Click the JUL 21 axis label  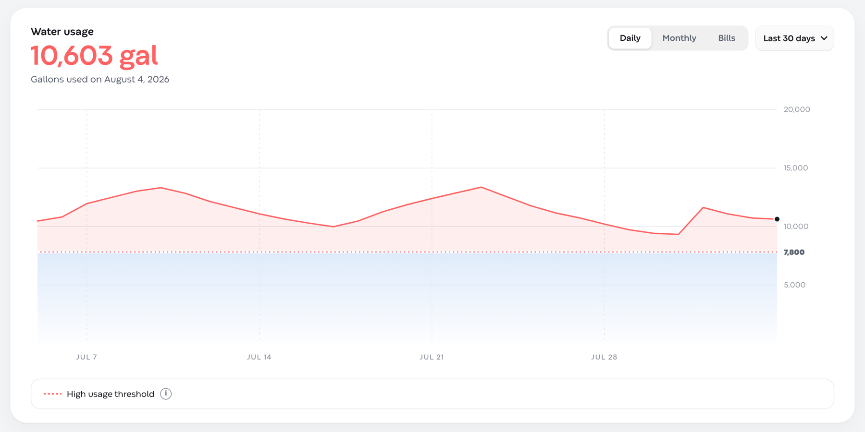coord(432,357)
